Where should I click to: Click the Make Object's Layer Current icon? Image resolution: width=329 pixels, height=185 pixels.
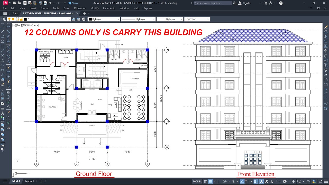(74, 19)
